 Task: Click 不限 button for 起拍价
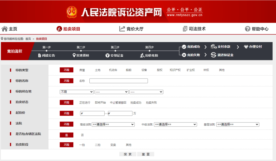click(66, 113)
